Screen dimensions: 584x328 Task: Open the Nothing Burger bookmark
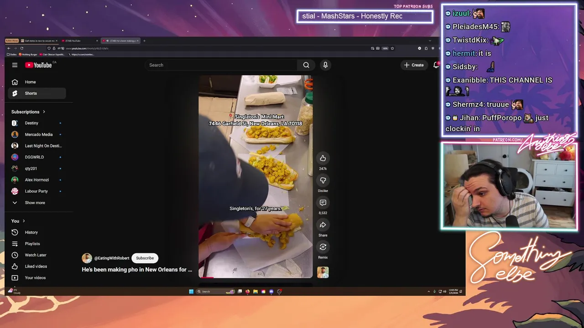click(x=28, y=54)
